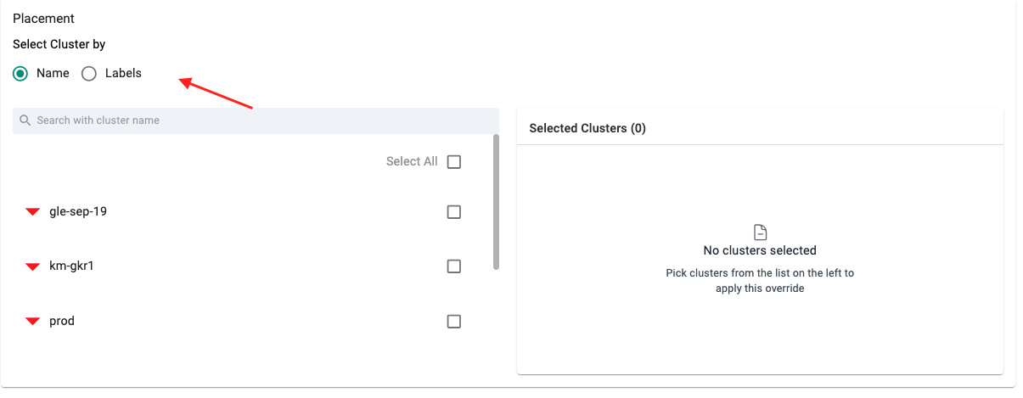1023x398 pixels.
Task: Click the No clusters selected message
Action: click(760, 250)
